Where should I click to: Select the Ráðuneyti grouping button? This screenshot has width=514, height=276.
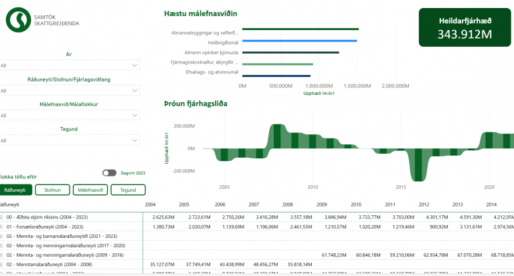tap(16, 190)
